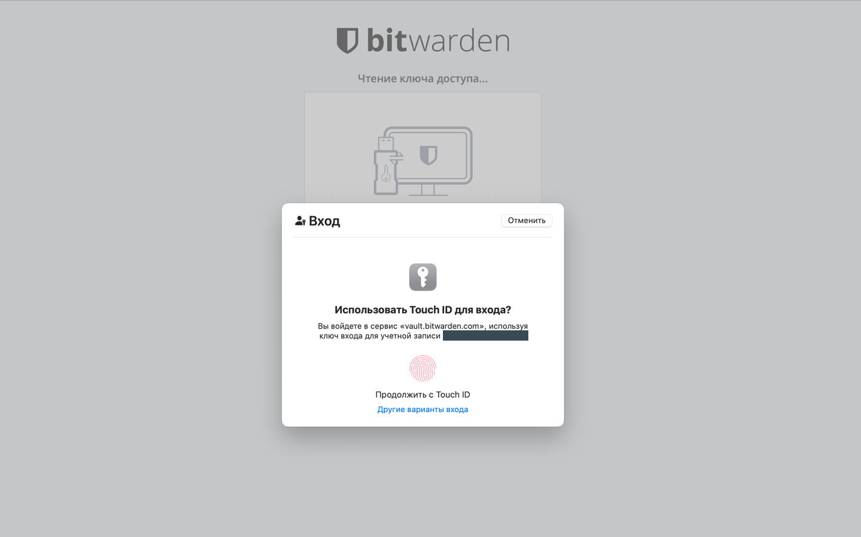Tap the pink Touch ID fingerprint icon
This screenshot has height=537, width=861.
click(x=423, y=368)
